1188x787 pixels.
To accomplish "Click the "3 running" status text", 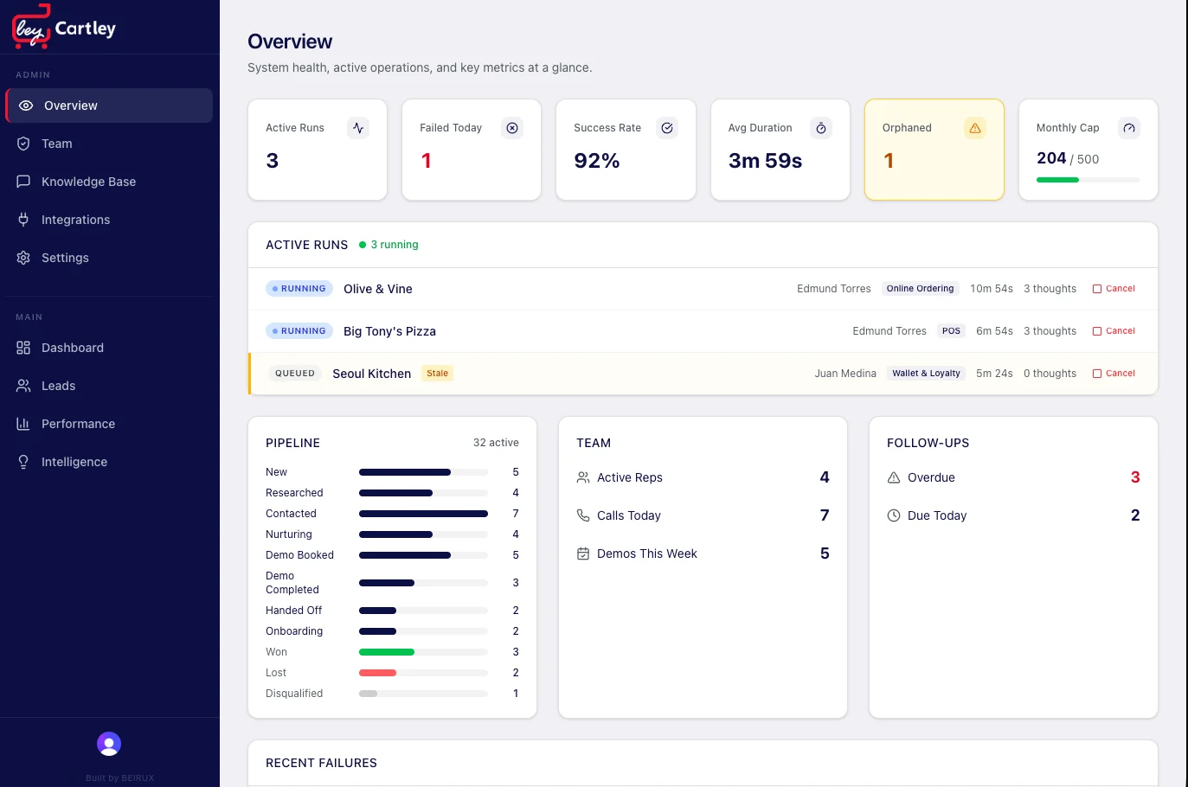I will (x=395, y=245).
